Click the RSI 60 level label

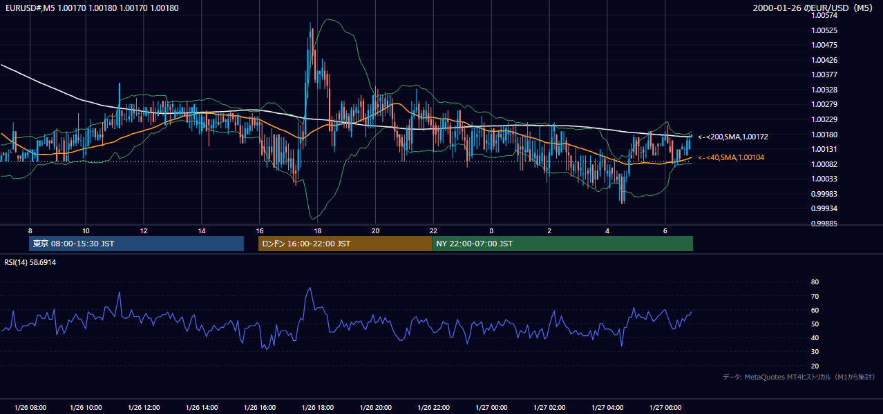point(815,310)
